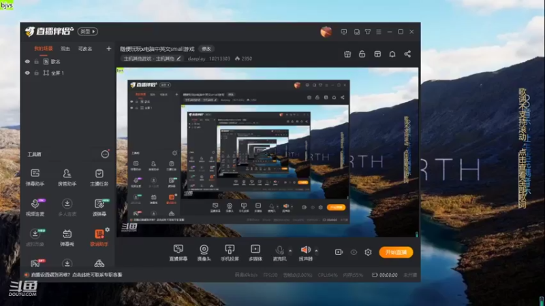Viewport: 545px width, 306px height.
Task: Open the 弹幕助手 tool
Action: [x=35, y=177]
